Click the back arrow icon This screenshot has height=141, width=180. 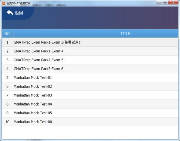click(10, 13)
